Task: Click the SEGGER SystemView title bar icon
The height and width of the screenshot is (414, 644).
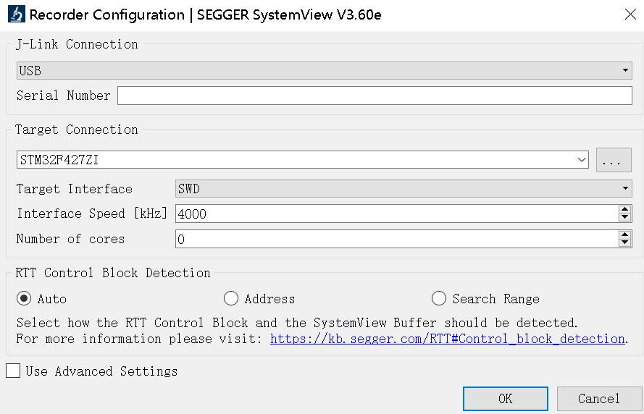Action: 17,14
